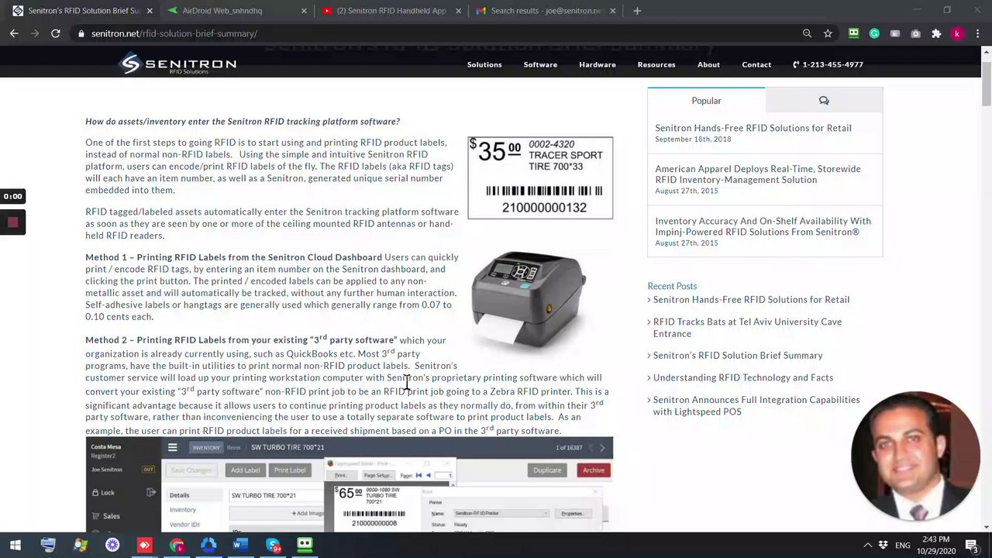The height and width of the screenshot is (558, 992).
Task: Open the green RoboForm app in taskbar
Action: tap(305, 545)
